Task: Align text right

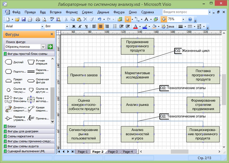Action: click(107, 26)
